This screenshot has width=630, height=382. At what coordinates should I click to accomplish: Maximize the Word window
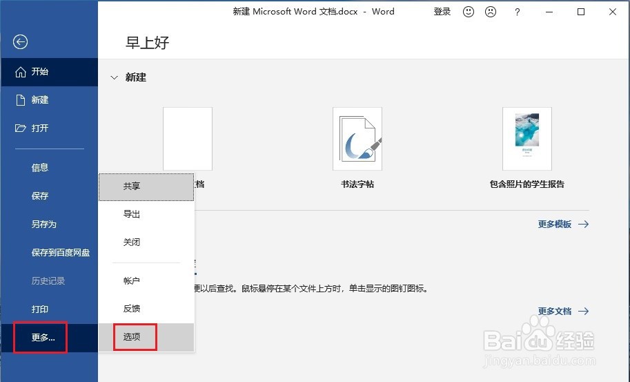(x=581, y=12)
